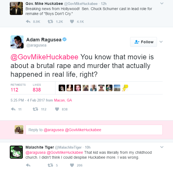The height and width of the screenshot is (169, 173).
Task: Click the reply input field to aragusea
Action: pyautogui.click(x=94, y=130)
